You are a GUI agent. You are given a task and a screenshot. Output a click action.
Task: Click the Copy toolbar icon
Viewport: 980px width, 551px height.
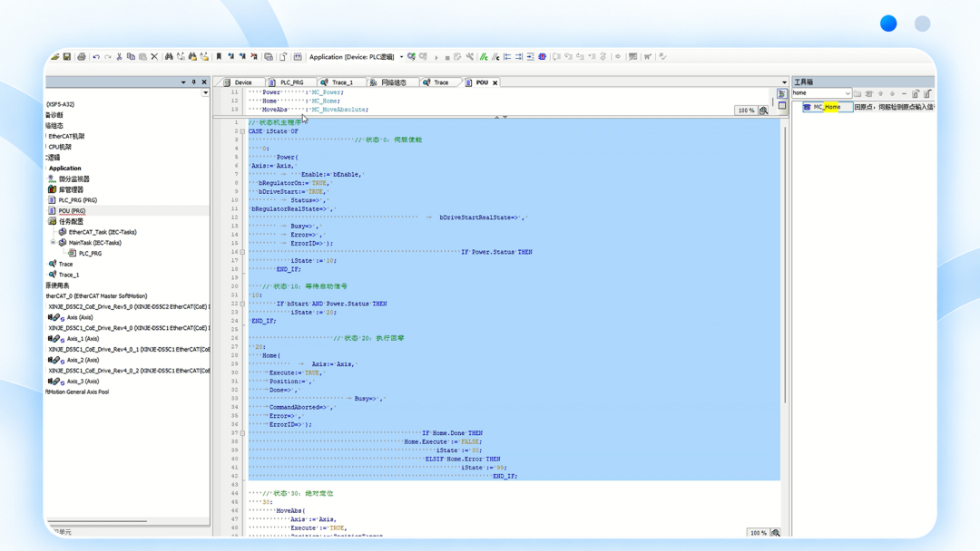(x=131, y=57)
